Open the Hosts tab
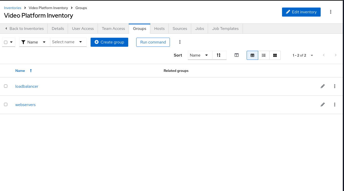The height and width of the screenshot is (191, 344). (x=159, y=28)
